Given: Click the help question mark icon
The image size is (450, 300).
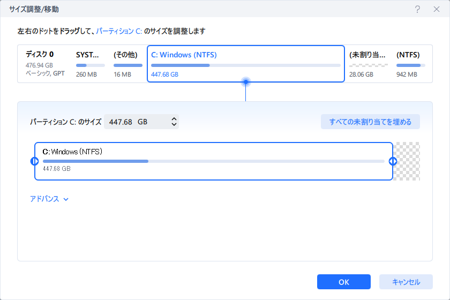Looking at the screenshot, I should tap(417, 9).
